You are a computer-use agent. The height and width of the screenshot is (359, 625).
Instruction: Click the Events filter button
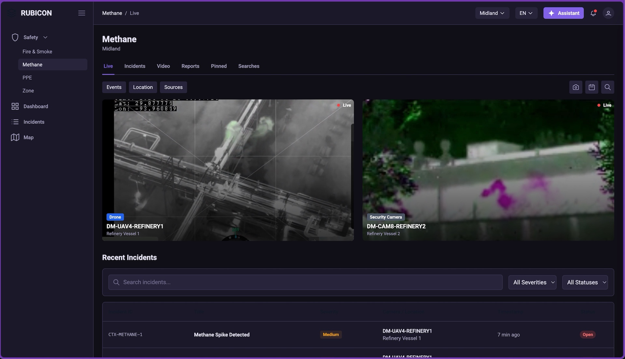coord(114,87)
